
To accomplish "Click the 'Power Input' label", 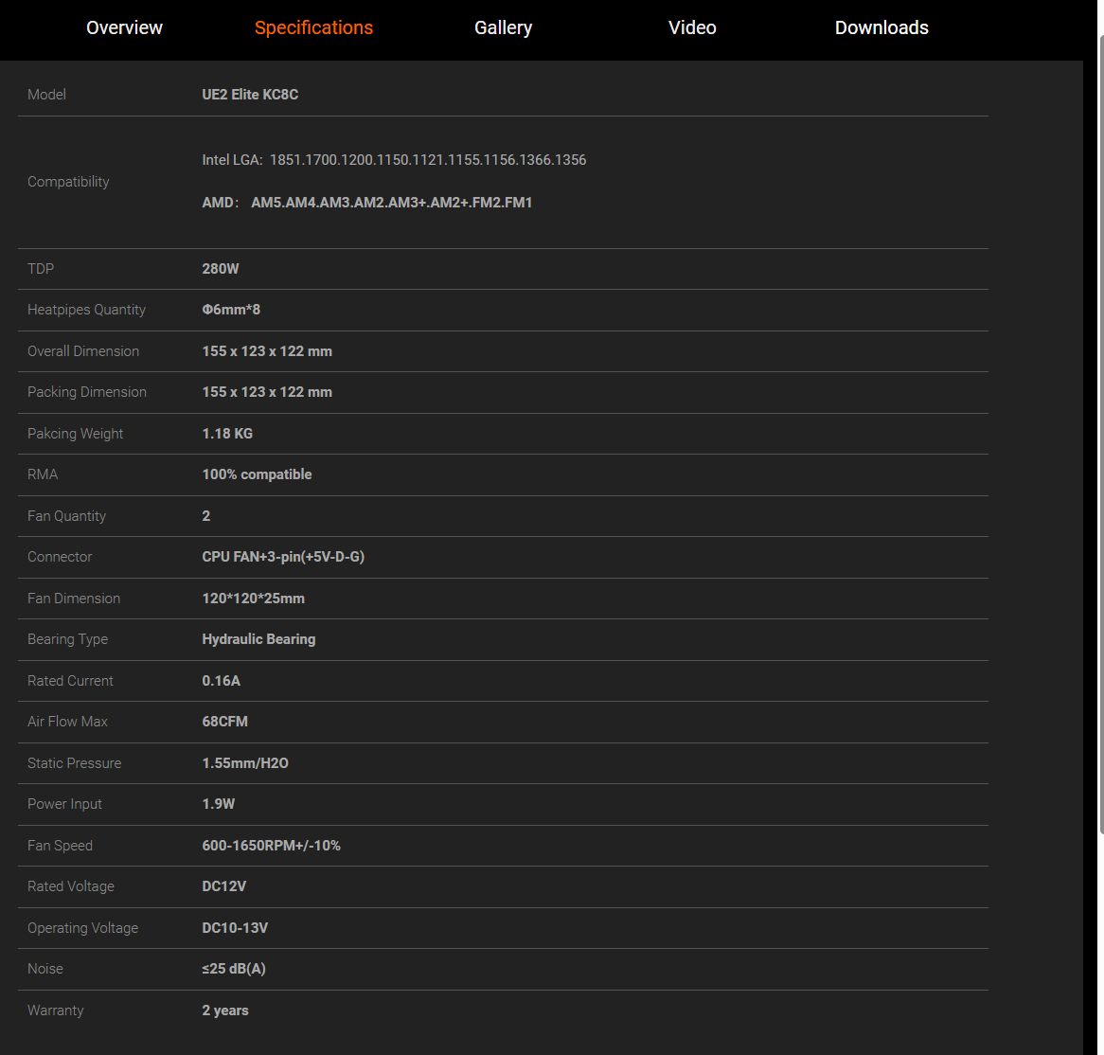I will (64, 804).
